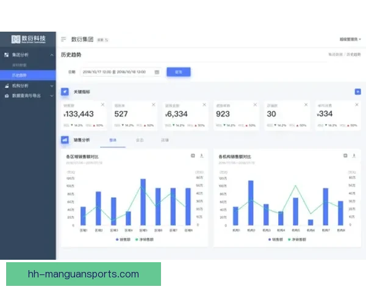The height and width of the screenshot is (292, 366).
Task: Click the 数据查询与导出 sidebar icon
Action: [x=7, y=96]
